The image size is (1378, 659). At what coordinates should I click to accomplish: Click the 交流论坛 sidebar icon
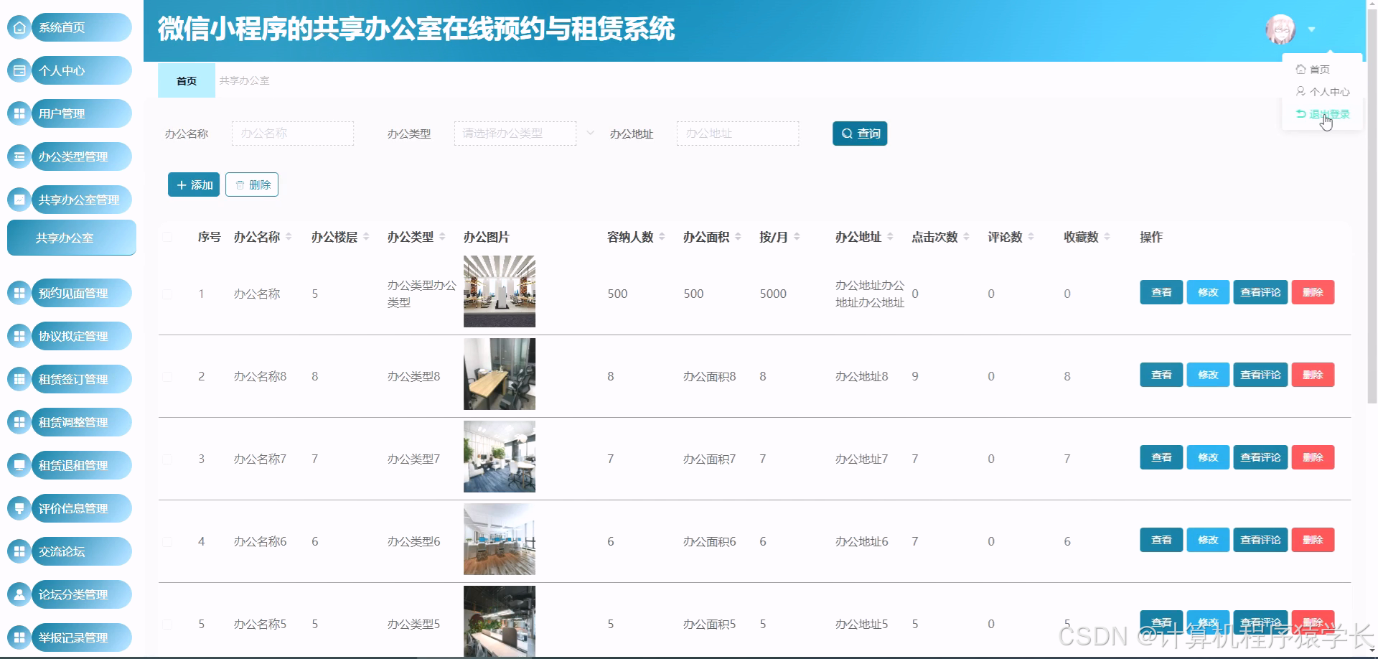click(19, 551)
